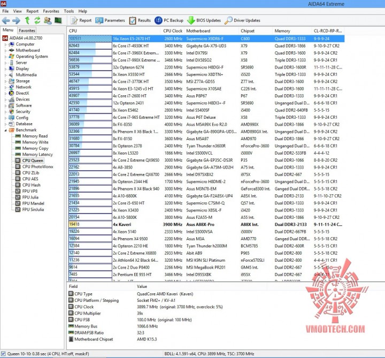
Task: Select Memory Write benchmark
Action: [x=32, y=142]
